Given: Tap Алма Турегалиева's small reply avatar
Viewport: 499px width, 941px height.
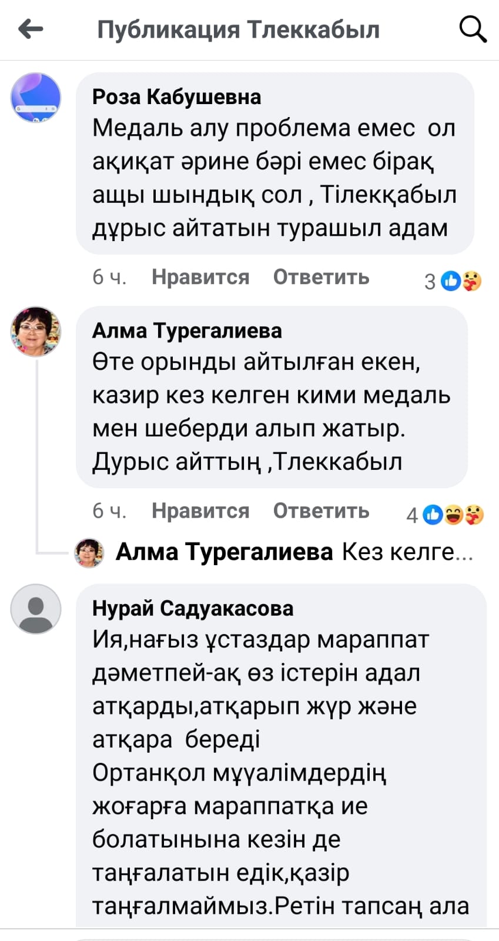Looking at the screenshot, I should (x=89, y=552).
